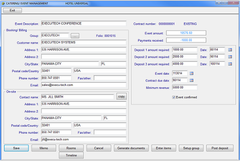Edit on-site email jill@execu-tech.com

click(x=84, y=139)
